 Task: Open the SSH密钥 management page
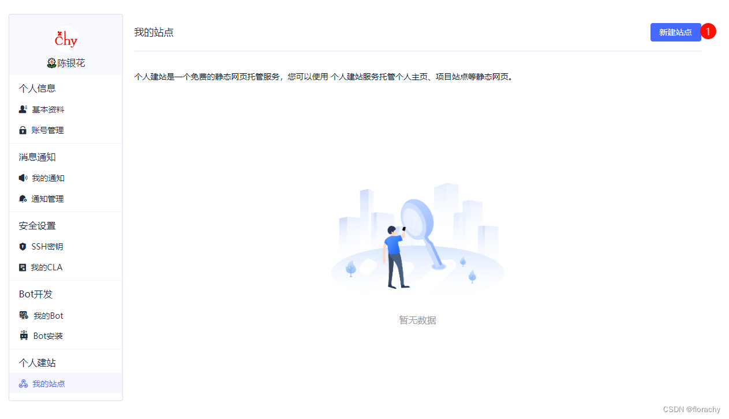coord(47,246)
